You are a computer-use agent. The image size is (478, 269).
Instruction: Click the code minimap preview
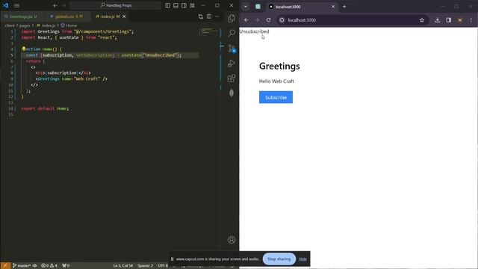point(208,31)
